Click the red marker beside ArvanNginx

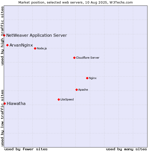pyautogui.click(x=7, y=45)
